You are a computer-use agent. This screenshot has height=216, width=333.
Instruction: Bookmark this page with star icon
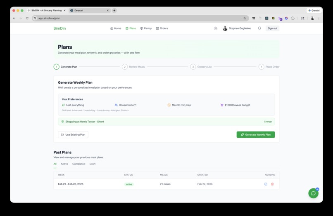tap(245, 18)
